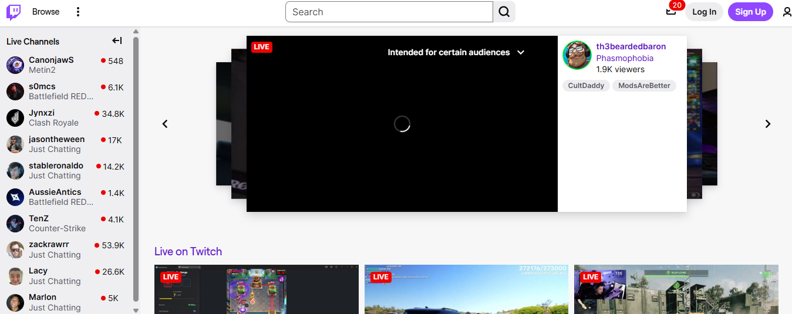792x314 pixels.
Task: Click the featured black video player
Action: coord(402,124)
